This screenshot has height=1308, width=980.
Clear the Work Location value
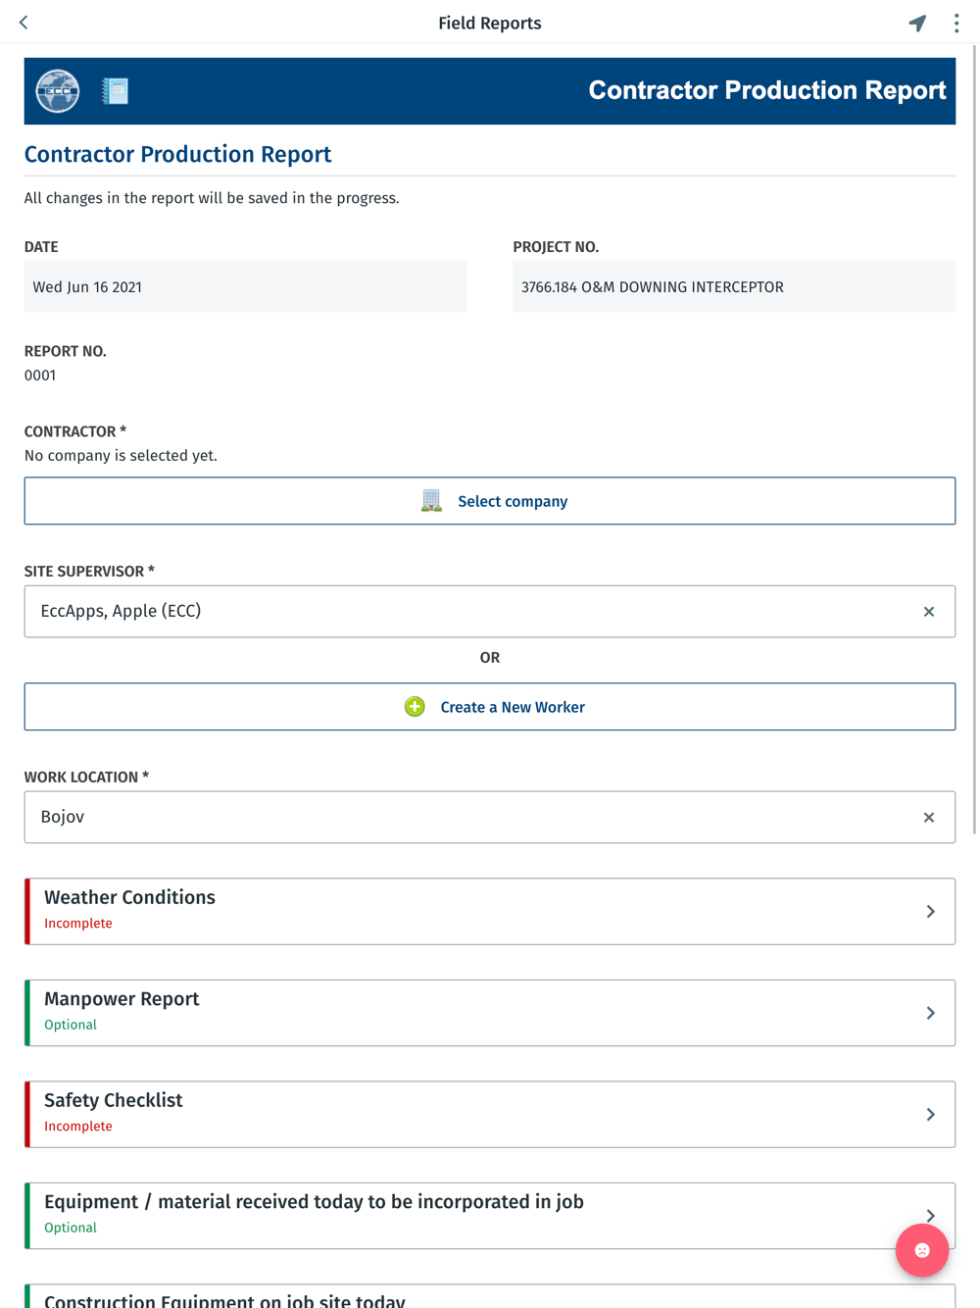[x=928, y=818]
